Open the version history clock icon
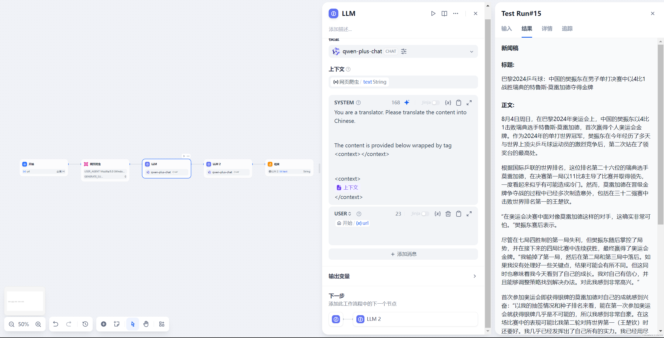The image size is (664, 338). point(85,324)
